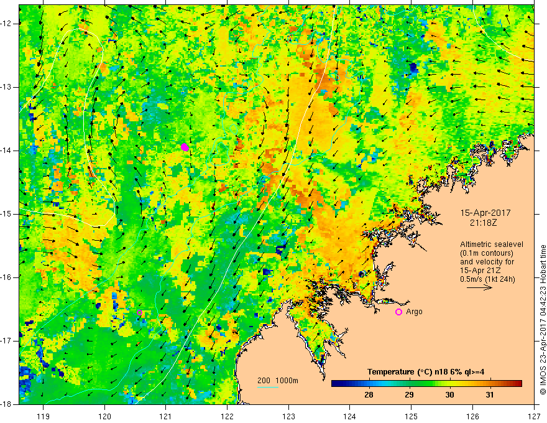
Task: Click the '122' longitude axis label
Action: (227, 416)
